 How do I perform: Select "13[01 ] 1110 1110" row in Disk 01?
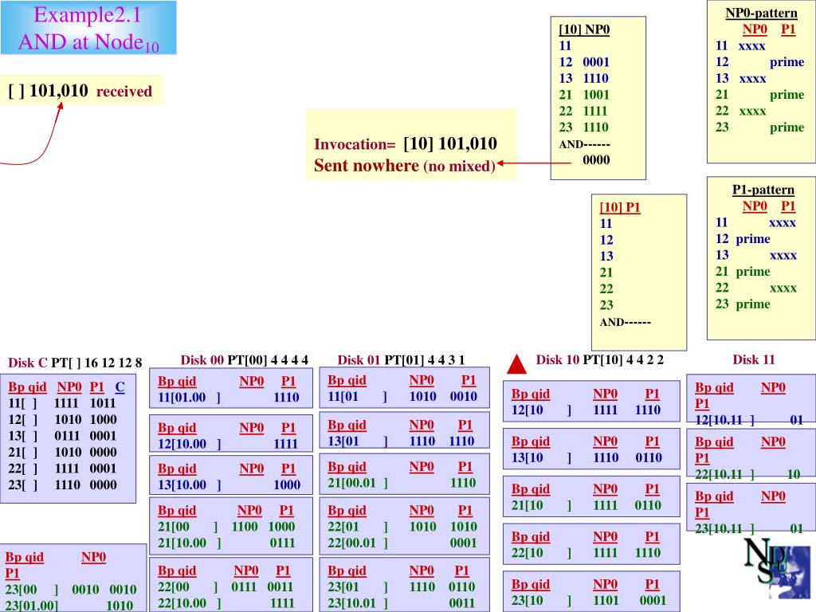[401, 441]
